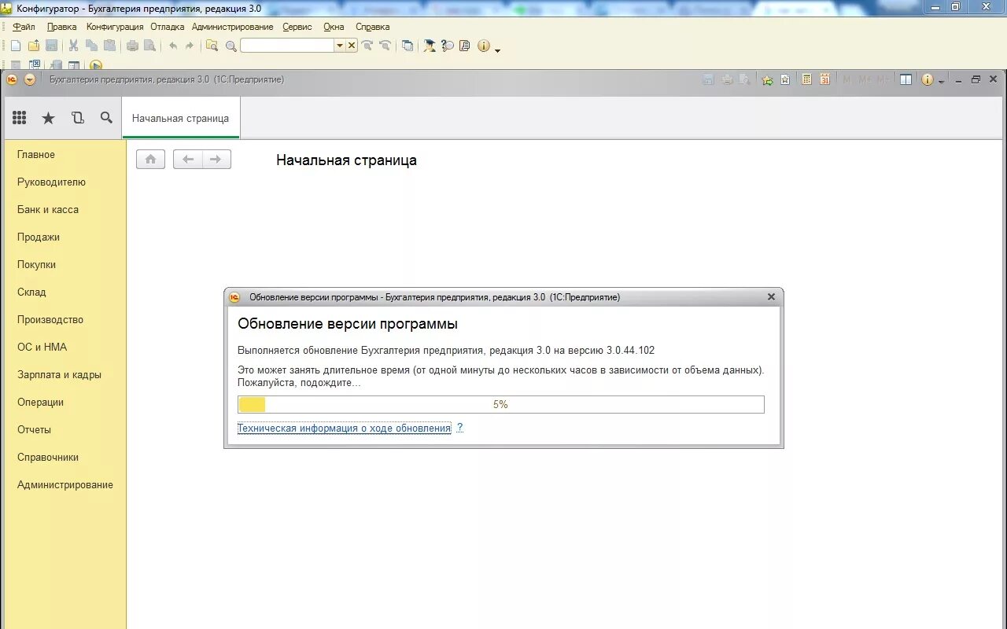This screenshot has width=1007, height=629.
Task: Open the Руководителю section
Action: 51,182
